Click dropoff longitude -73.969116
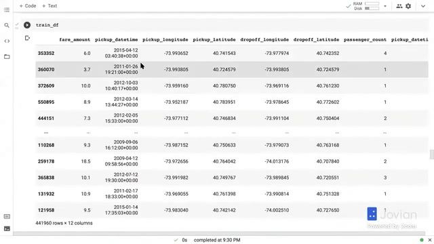The image size is (434, 244). point(277,86)
